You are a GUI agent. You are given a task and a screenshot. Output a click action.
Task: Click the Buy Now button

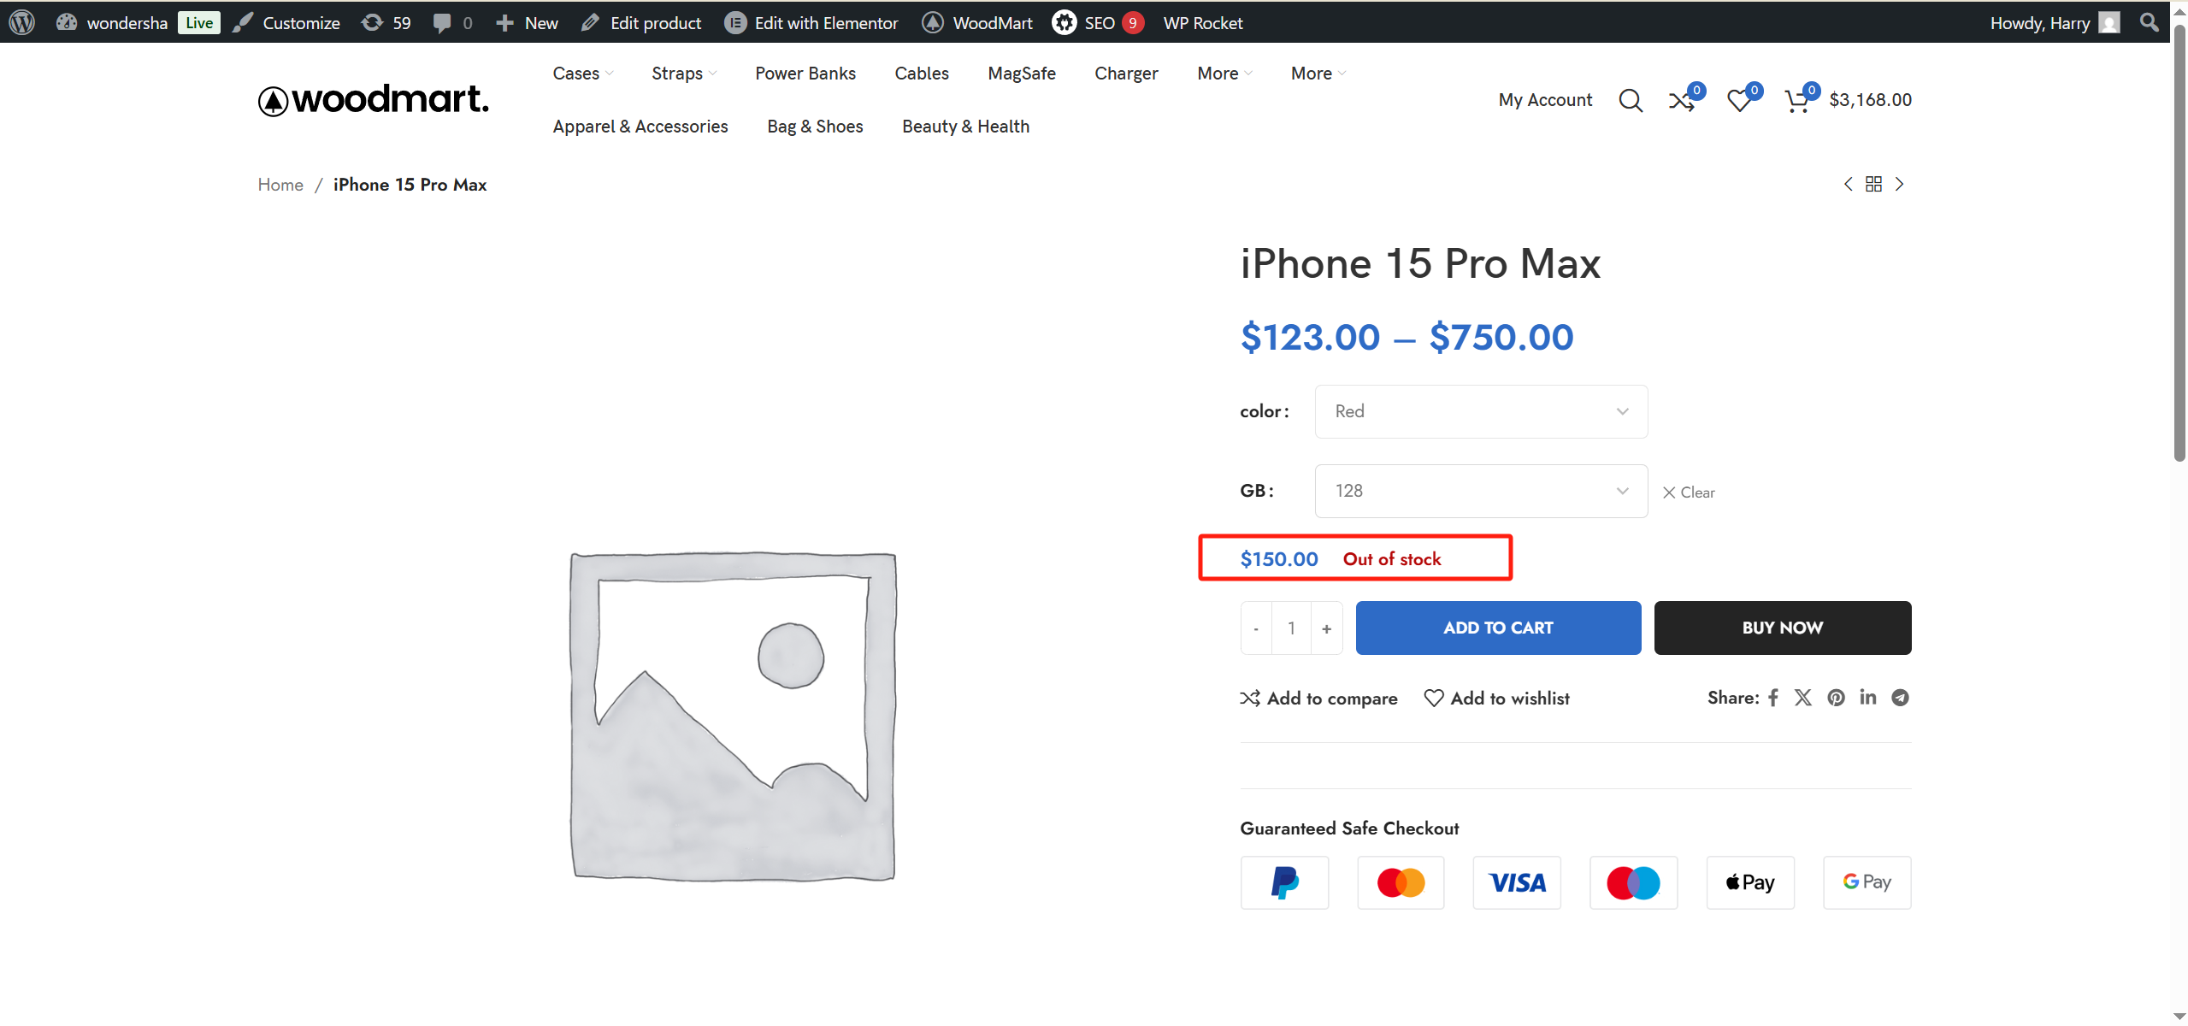pos(1782,628)
